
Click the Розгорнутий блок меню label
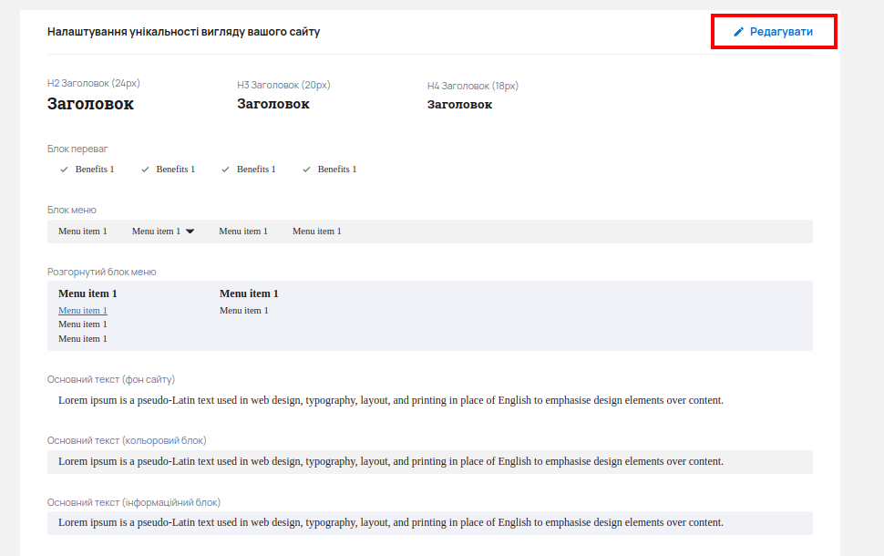(x=101, y=272)
